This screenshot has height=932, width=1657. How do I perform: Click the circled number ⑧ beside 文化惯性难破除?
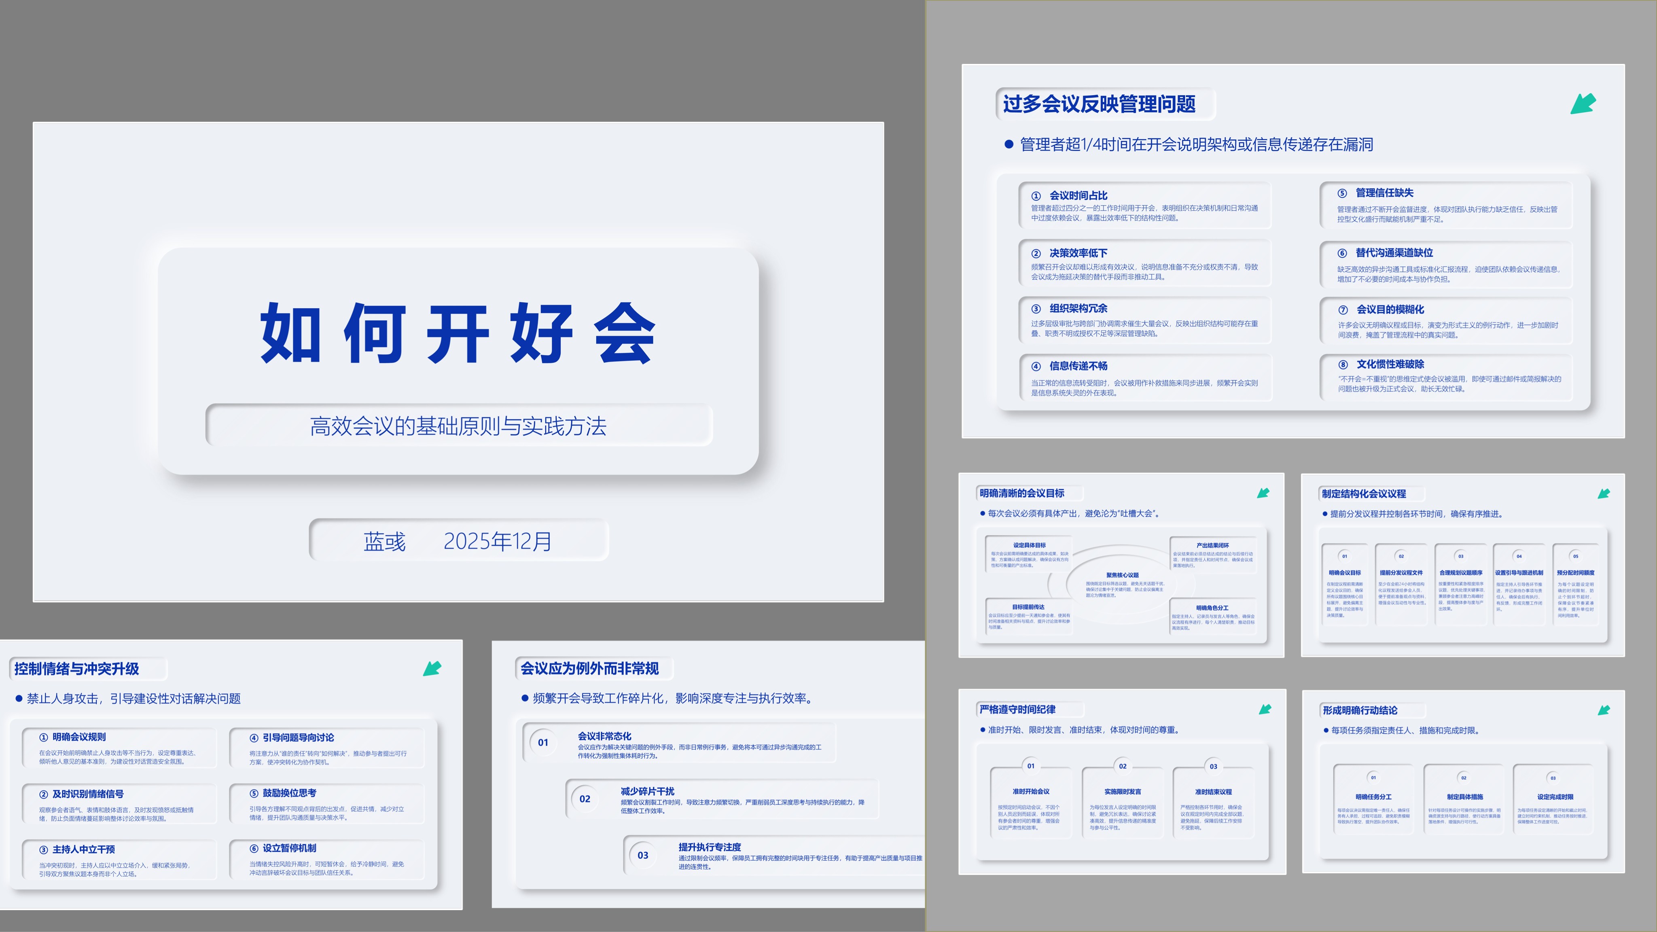(x=1343, y=365)
